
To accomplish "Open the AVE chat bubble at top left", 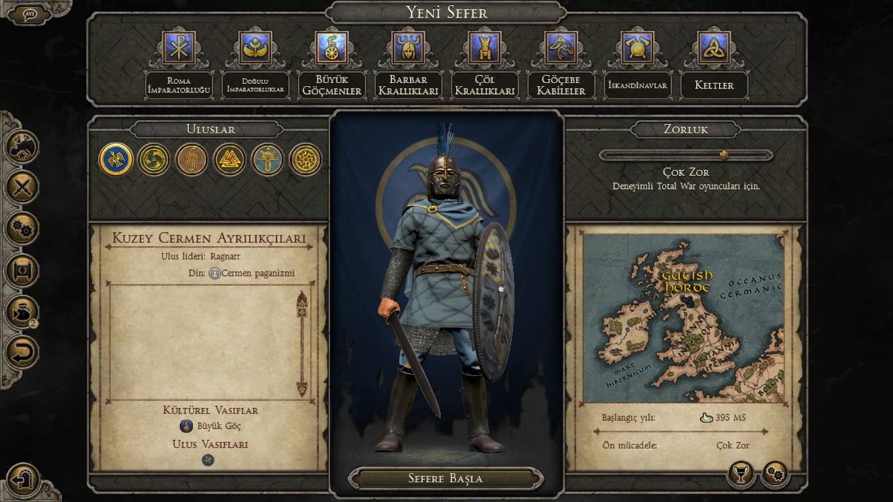I will 30,14.
